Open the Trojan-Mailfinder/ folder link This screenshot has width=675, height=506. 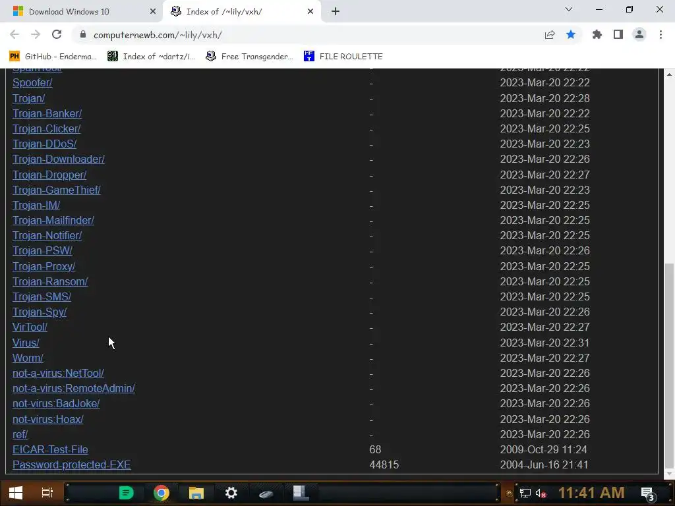[53, 220]
